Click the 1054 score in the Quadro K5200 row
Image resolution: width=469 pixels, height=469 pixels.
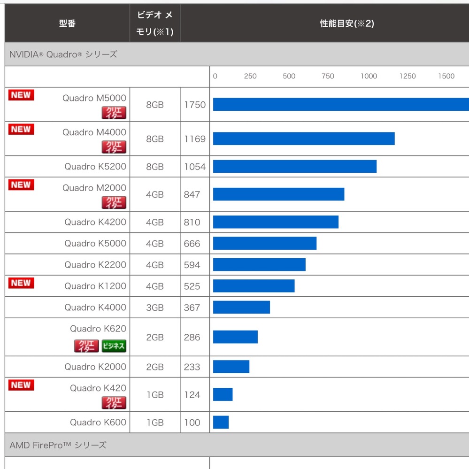point(195,167)
